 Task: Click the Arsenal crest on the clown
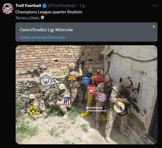pyautogui.click(x=92, y=90)
